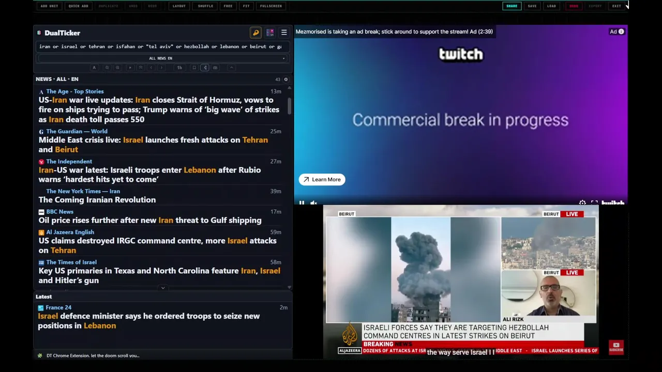Expand the news list with down chevron
The image size is (662, 372).
pyautogui.click(x=163, y=288)
